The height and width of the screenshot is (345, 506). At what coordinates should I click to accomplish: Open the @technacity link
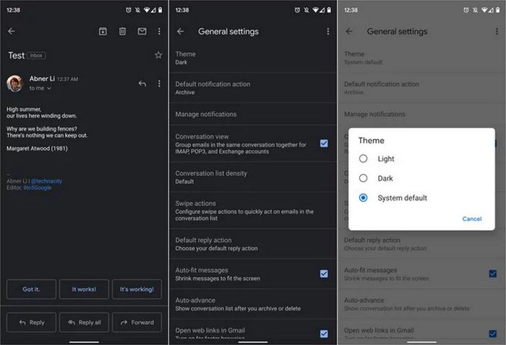pyautogui.click(x=46, y=181)
